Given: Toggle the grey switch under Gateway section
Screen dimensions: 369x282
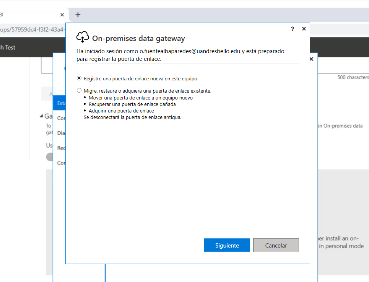Looking at the screenshot, I should [50, 157].
